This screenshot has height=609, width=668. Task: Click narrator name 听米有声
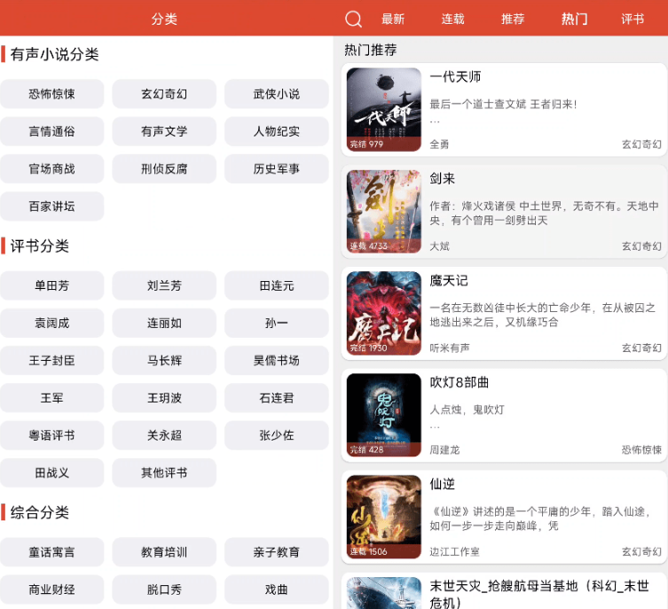[x=450, y=347]
